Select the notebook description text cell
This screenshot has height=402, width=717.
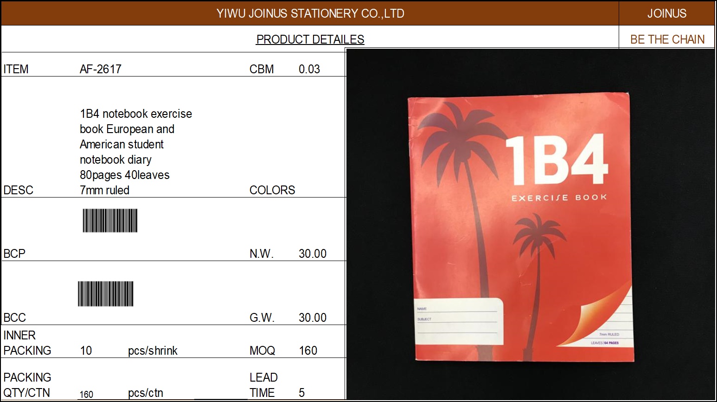[x=135, y=152]
